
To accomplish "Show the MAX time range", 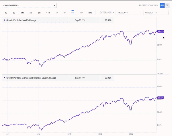I will [x=90, y=13].
